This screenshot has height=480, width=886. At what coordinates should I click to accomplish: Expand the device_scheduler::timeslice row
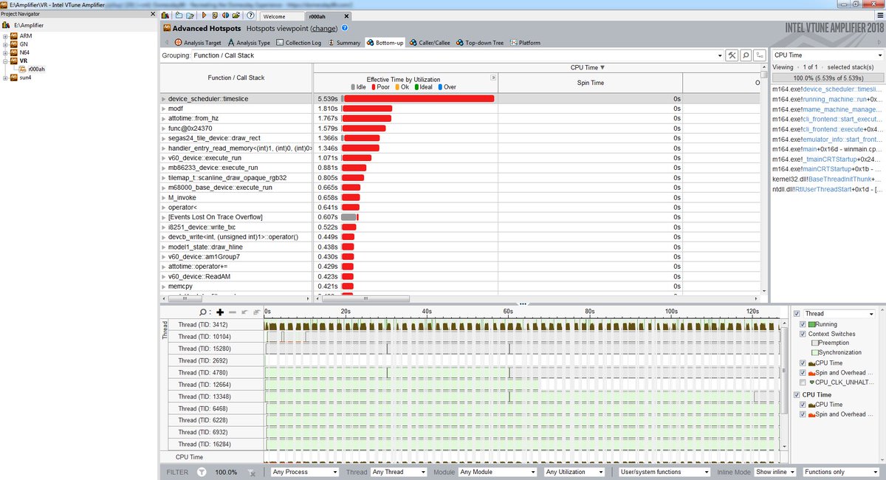[x=163, y=99]
